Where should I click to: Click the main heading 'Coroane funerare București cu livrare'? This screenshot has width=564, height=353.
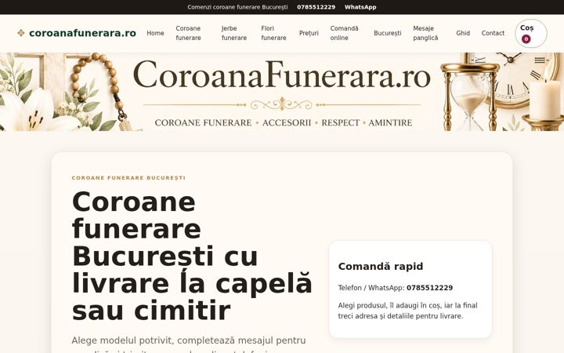pos(192,256)
